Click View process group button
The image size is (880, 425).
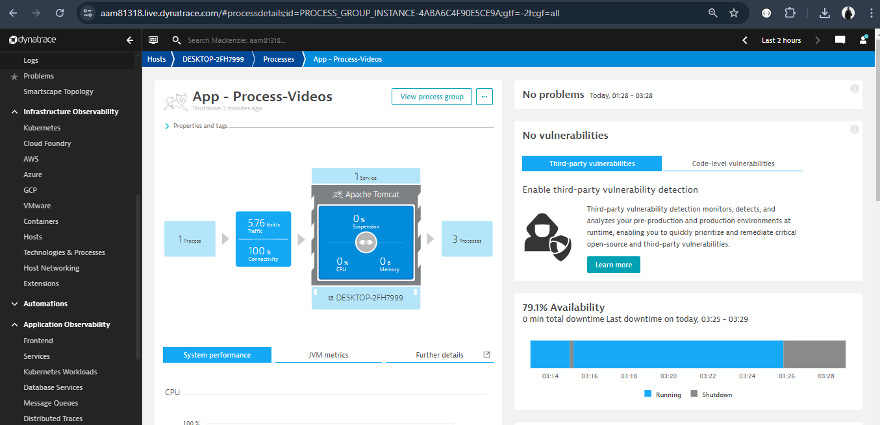432,97
